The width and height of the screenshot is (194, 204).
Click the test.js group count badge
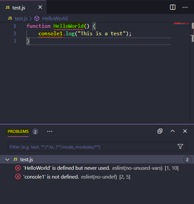(187, 160)
